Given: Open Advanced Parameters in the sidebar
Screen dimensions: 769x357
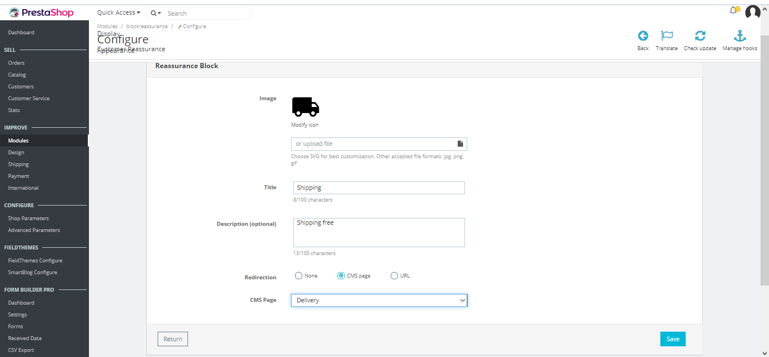Looking at the screenshot, I should point(34,230).
